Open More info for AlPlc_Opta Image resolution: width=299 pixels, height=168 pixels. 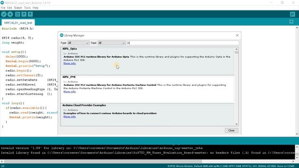[x=70, y=63]
